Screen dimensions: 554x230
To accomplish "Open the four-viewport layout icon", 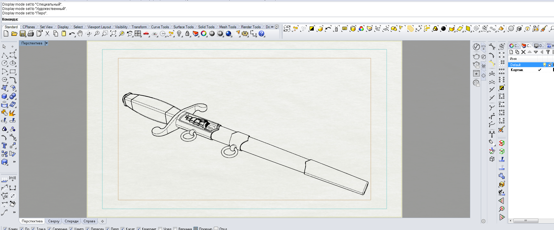I will (138, 34).
